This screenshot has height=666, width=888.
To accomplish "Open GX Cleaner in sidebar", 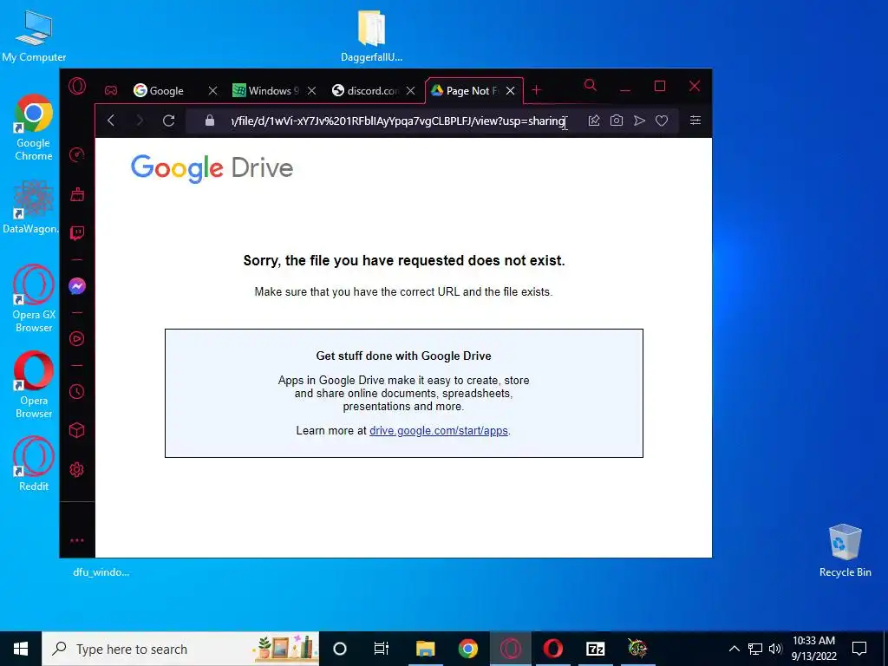I will [x=77, y=194].
